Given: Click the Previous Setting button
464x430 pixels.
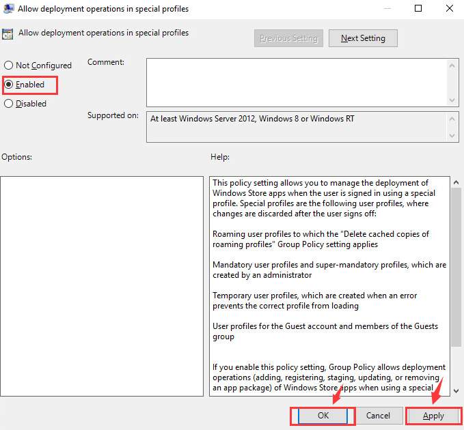Looking at the screenshot, I should [x=288, y=38].
